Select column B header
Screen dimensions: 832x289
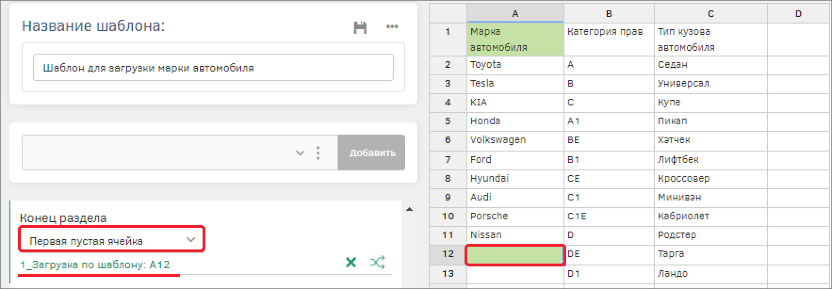point(609,14)
